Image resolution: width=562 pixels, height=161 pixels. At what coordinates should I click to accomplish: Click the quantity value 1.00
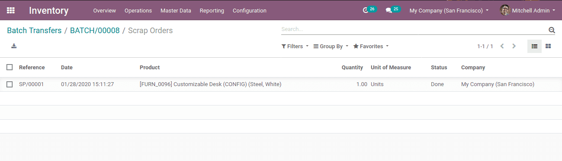pyautogui.click(x=362, y=84)
